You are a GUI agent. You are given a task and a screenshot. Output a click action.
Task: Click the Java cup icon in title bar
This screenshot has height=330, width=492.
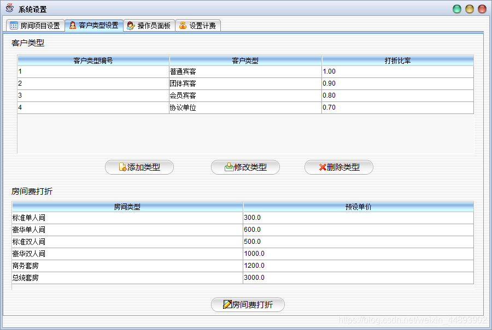(x=10, y=8)
